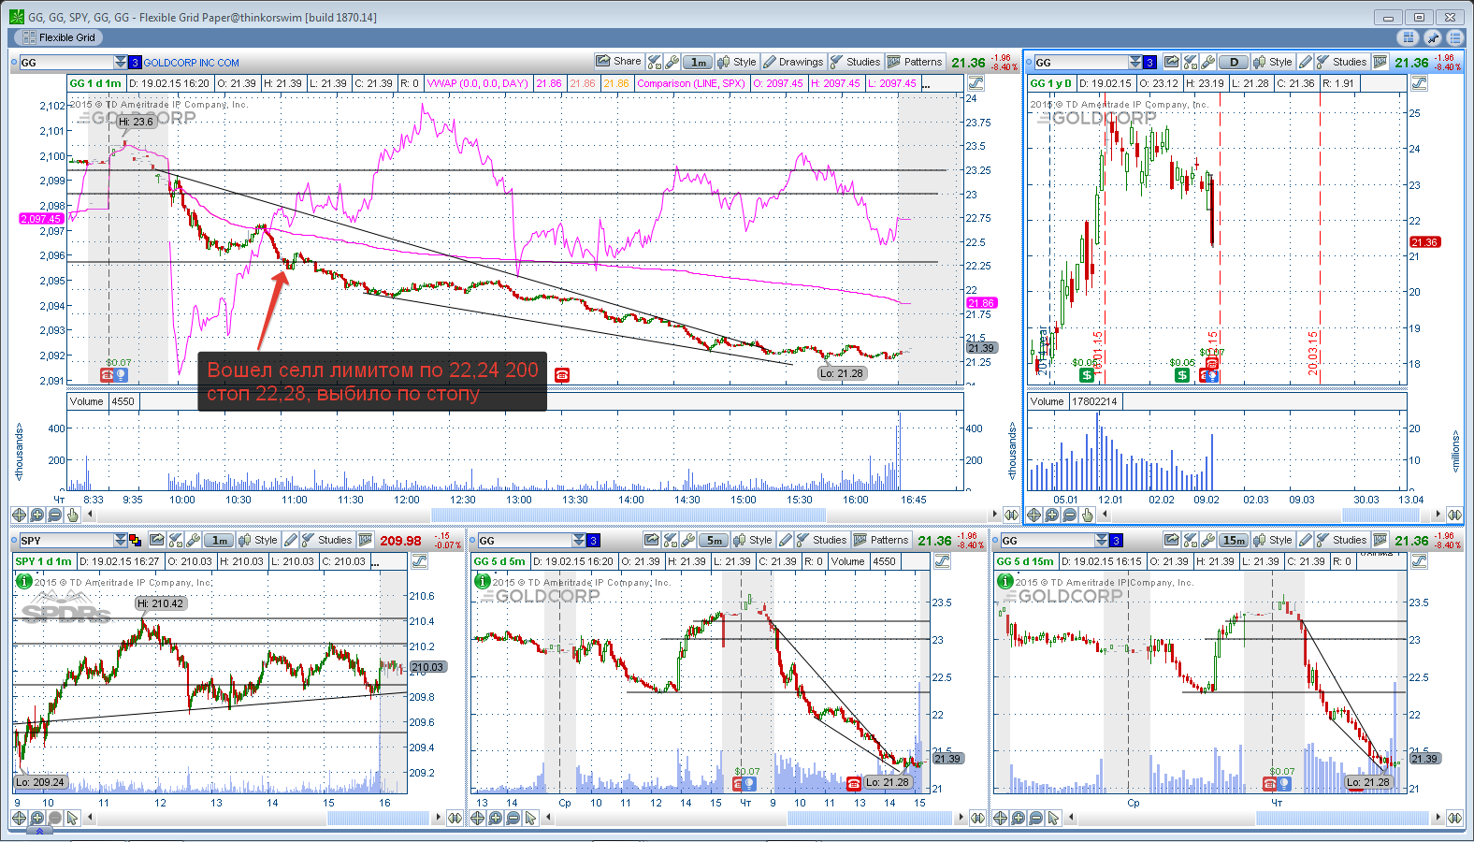The image size is (1474, 842).
Task: Open the Flexible Grid tab
Action: [x=58, y=37]
